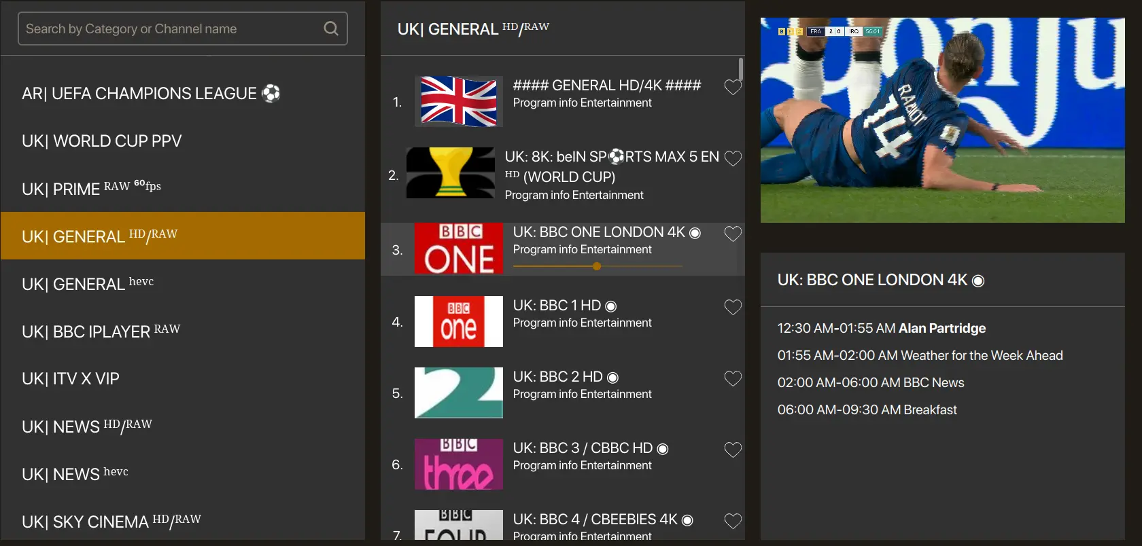1142x546 pixels.
Task: Play UK: BBC 4 / CBEEBIES 4K
Action: 563,525
